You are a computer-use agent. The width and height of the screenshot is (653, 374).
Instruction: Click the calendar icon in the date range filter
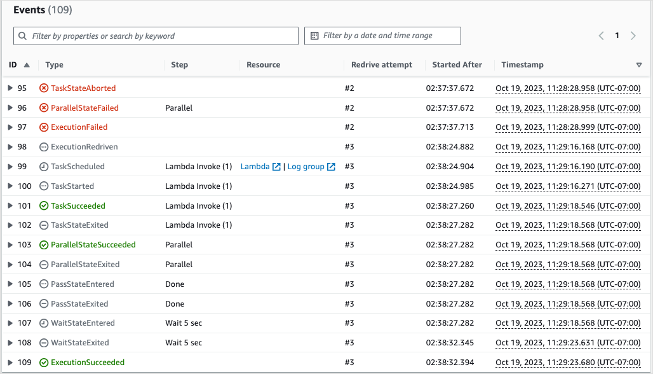(314, 36)
